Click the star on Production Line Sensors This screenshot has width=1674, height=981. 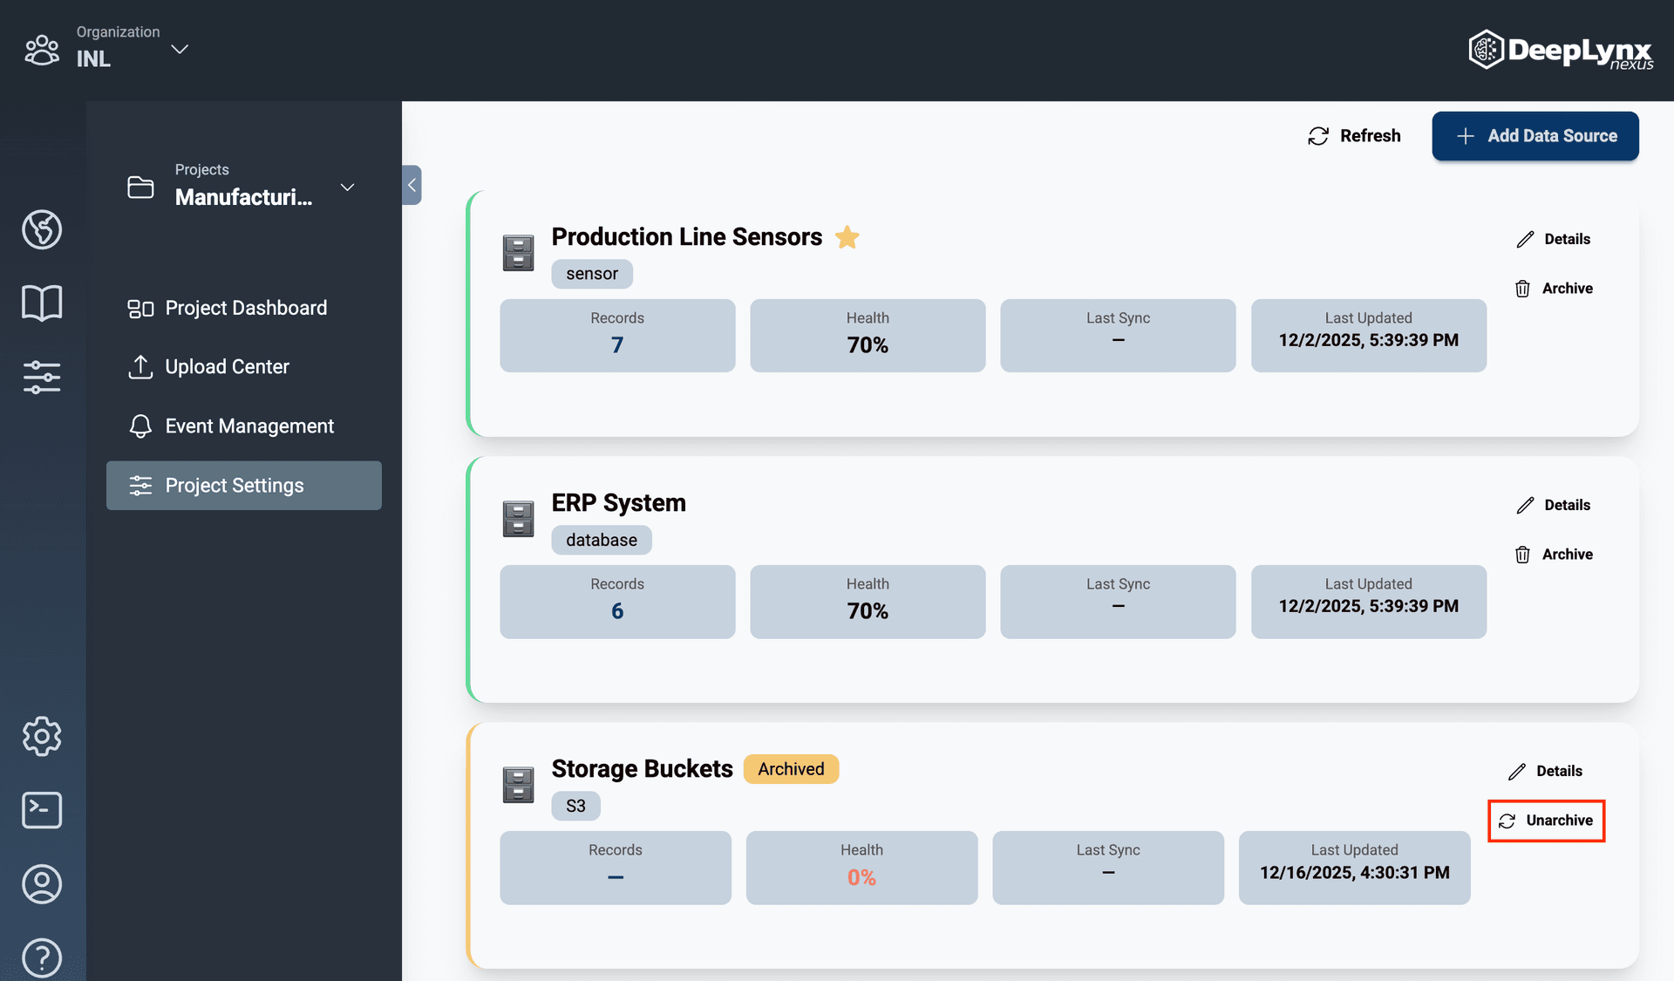pos(847,237)
